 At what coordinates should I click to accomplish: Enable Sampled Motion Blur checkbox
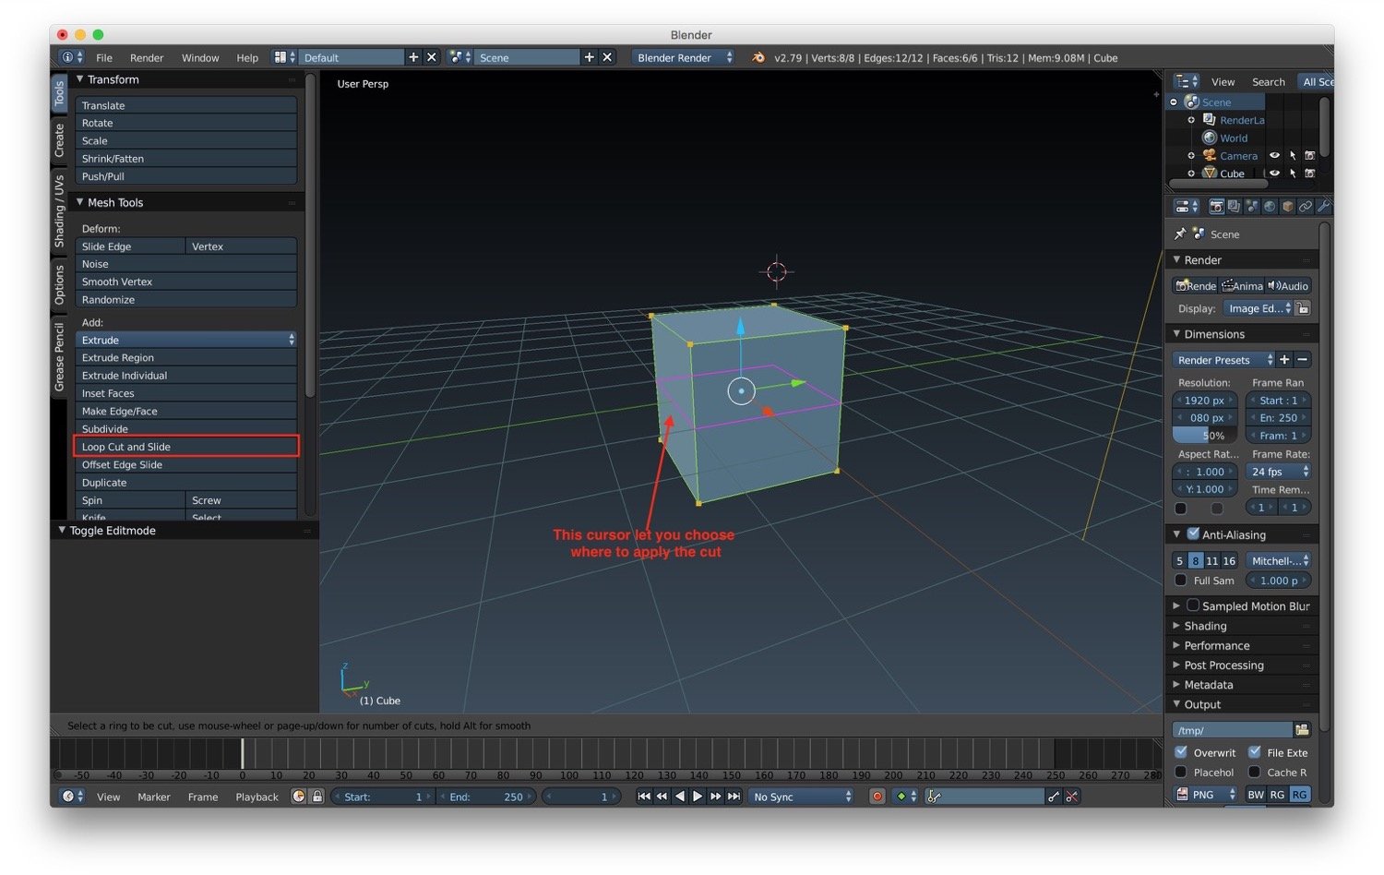click(1193, 605)
